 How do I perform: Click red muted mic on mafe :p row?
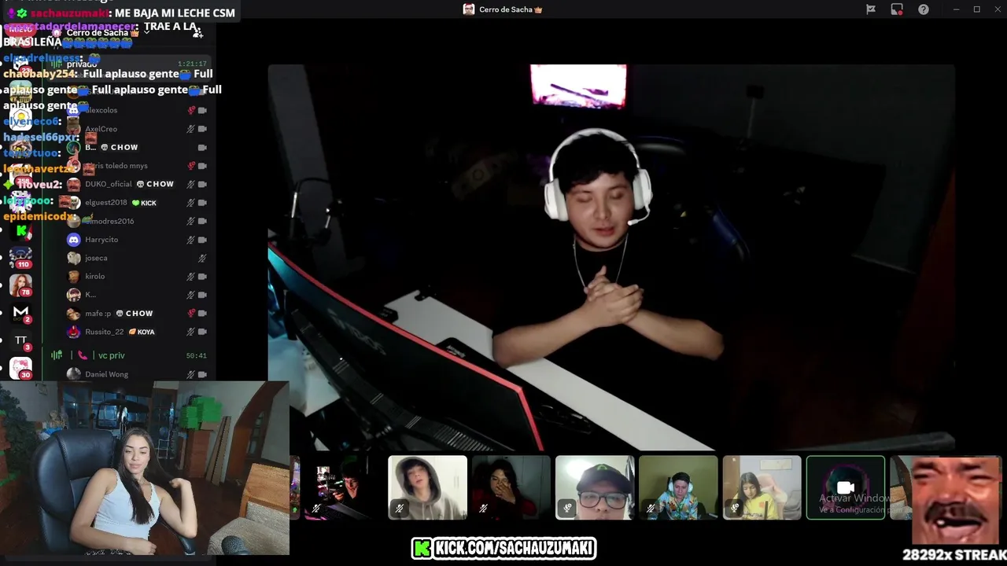[x=190, y=314]
